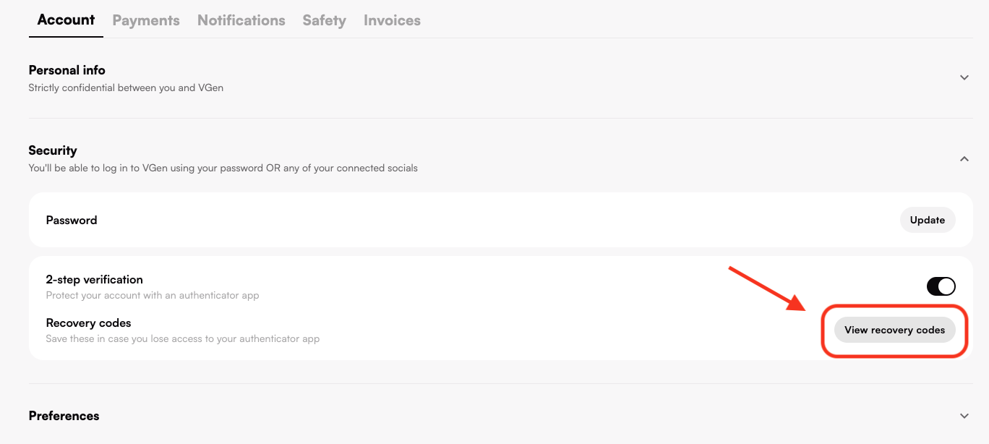
Task: Go to the Safety tab
Action: [324, 20]
